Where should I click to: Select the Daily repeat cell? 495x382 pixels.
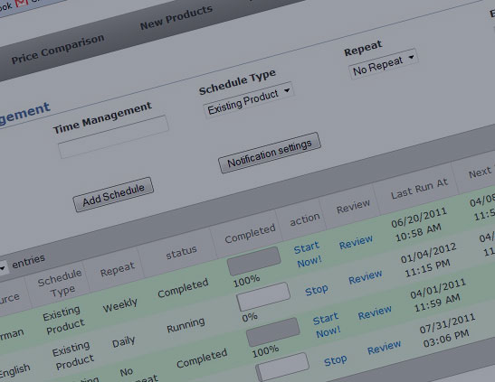tap(123, 341)
